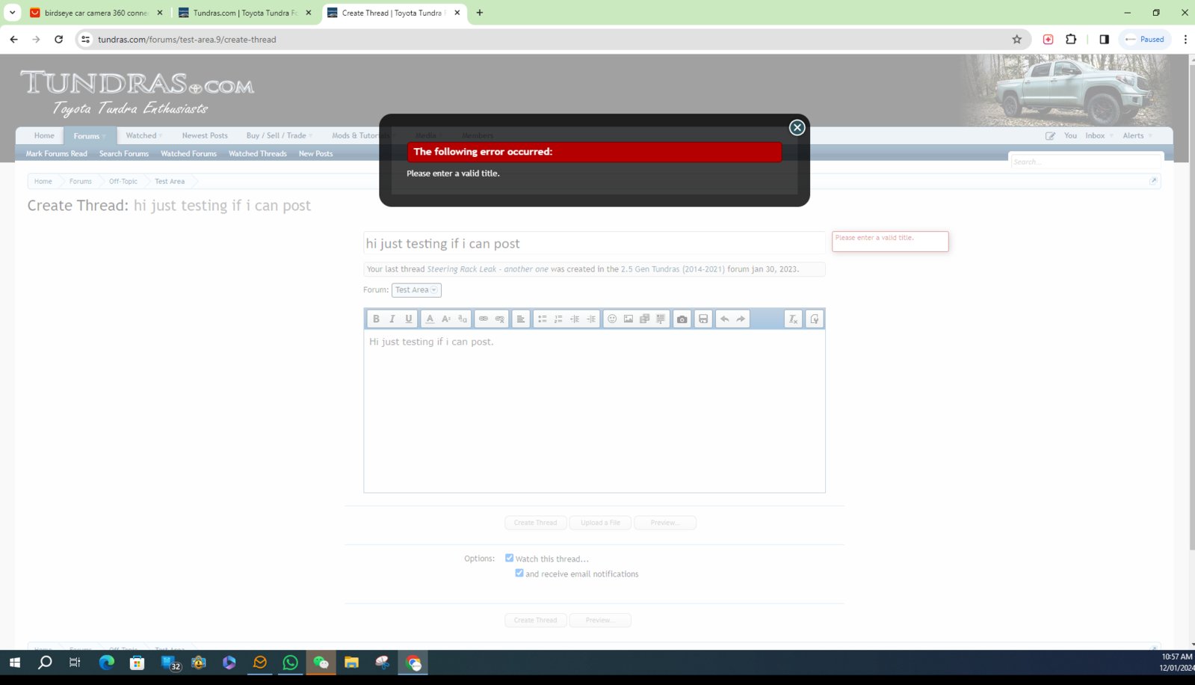Open New Posts sub-navigation link
The image size is (1195, 685).
pyautogui.click(x=315, y=154)
